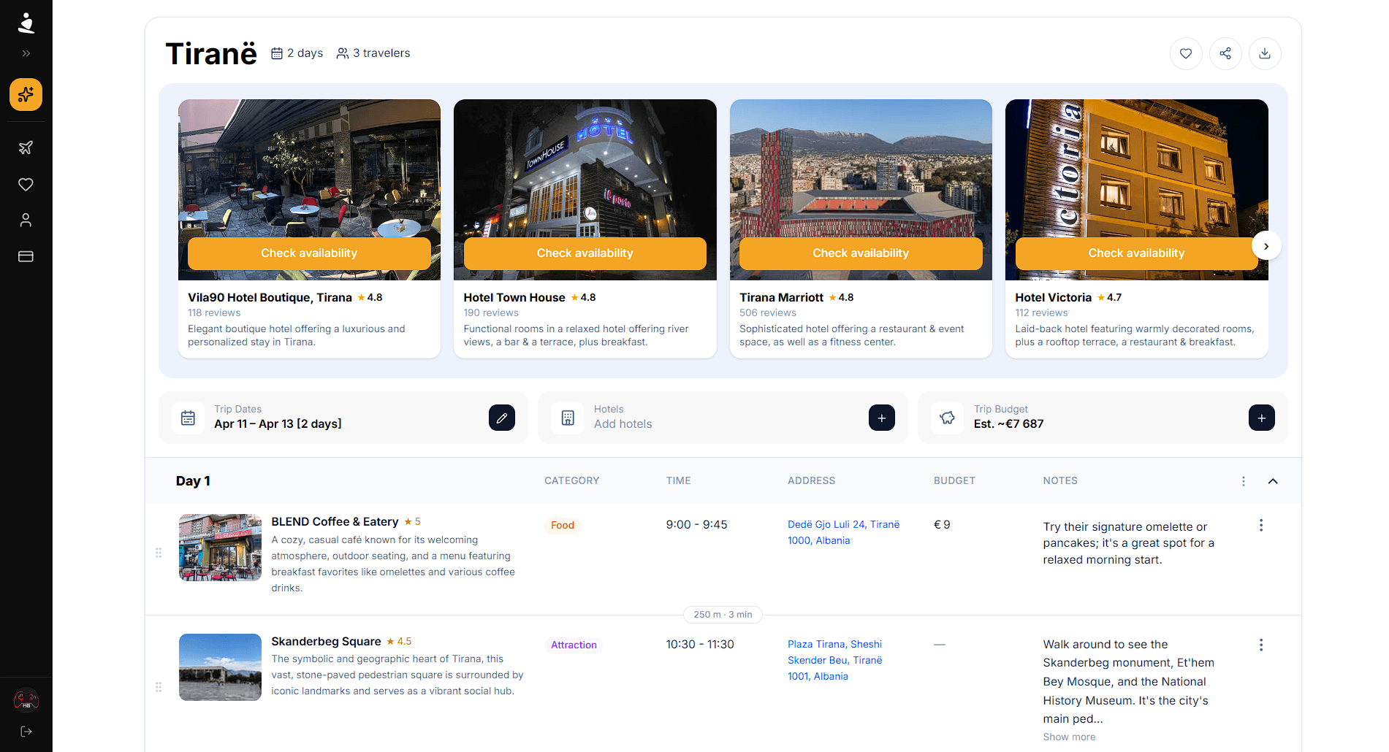1389x752 pixels.
Task: Expand the sidebar with the double-arrow chevron
Action: pos(26,53)
